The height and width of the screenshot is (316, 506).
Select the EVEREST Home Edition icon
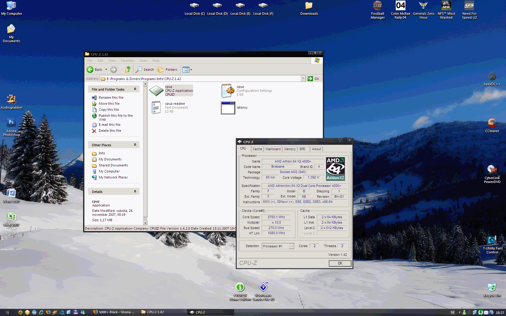(240, 292)
